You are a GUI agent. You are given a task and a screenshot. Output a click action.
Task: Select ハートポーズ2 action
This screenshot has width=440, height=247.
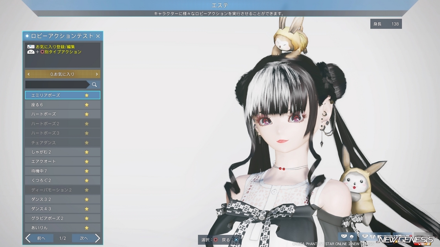click(x=63, y=124)
